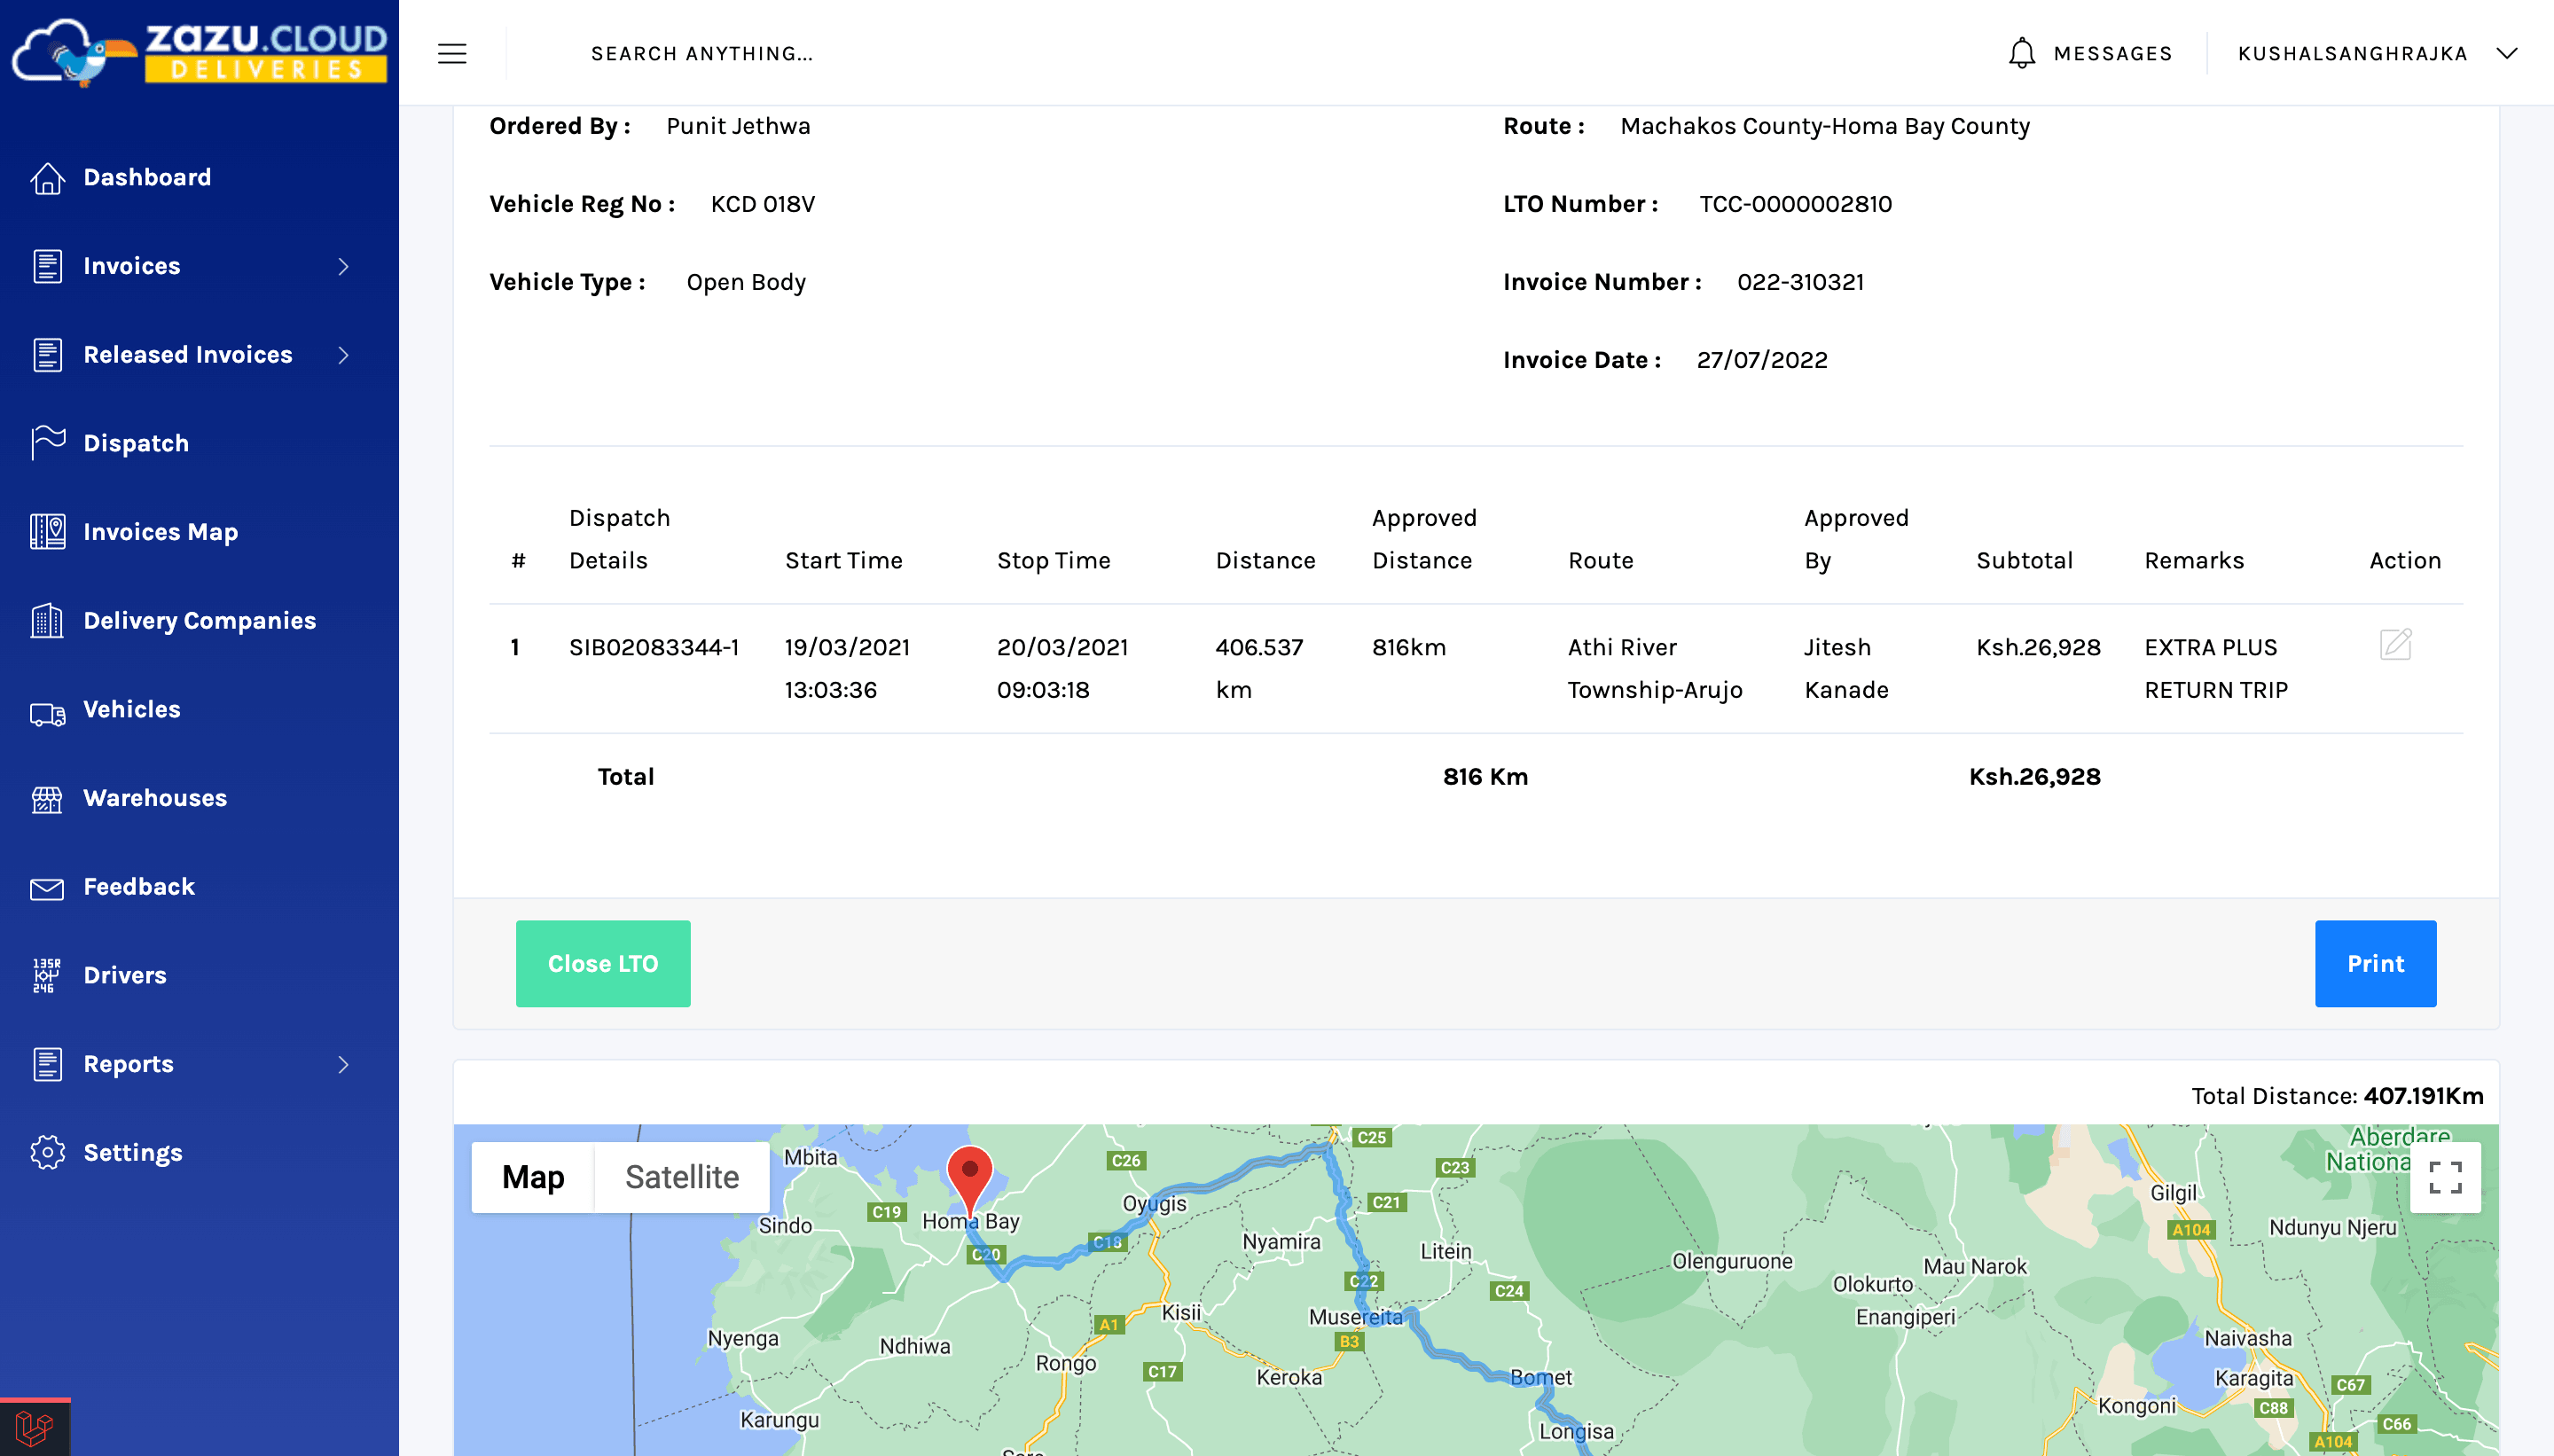Click the Invoices Map pin icon
Viewport: 2554px width, 1456px height.
click(x=47, y=532)
